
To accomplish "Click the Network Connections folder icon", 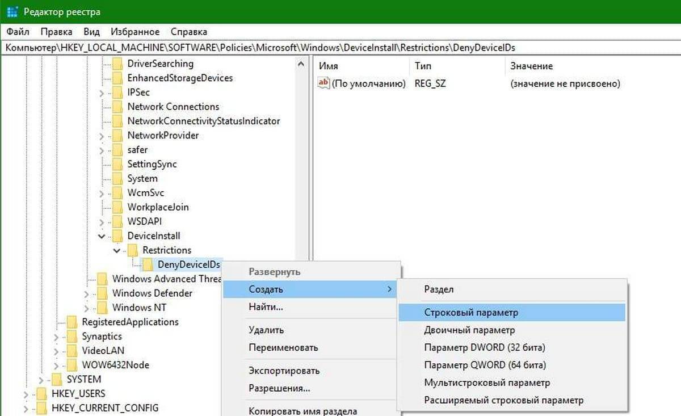I will tap(117, 107).
